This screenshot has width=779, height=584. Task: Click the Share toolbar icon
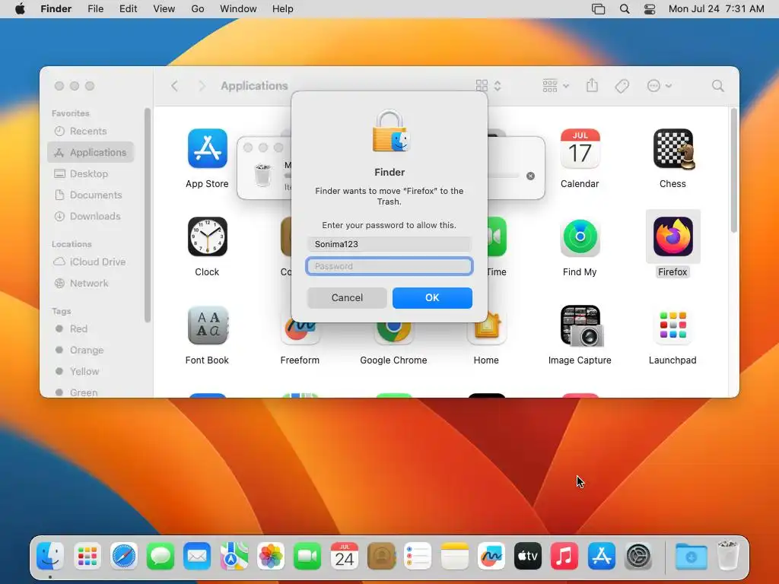[592, 85]
